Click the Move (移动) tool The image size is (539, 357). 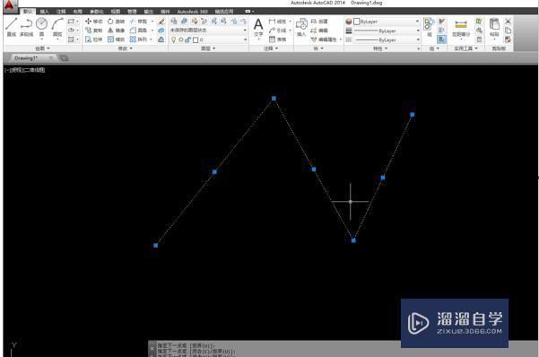93,22
